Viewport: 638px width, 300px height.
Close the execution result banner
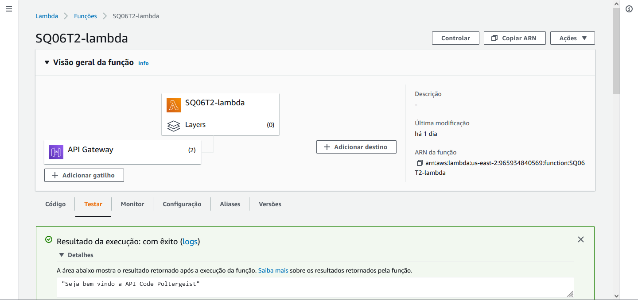tap(581, 239)
